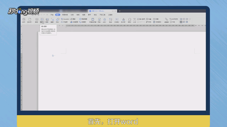
Task: Open the Table (表格) insert icon
Action: click(x=37, y=19)
